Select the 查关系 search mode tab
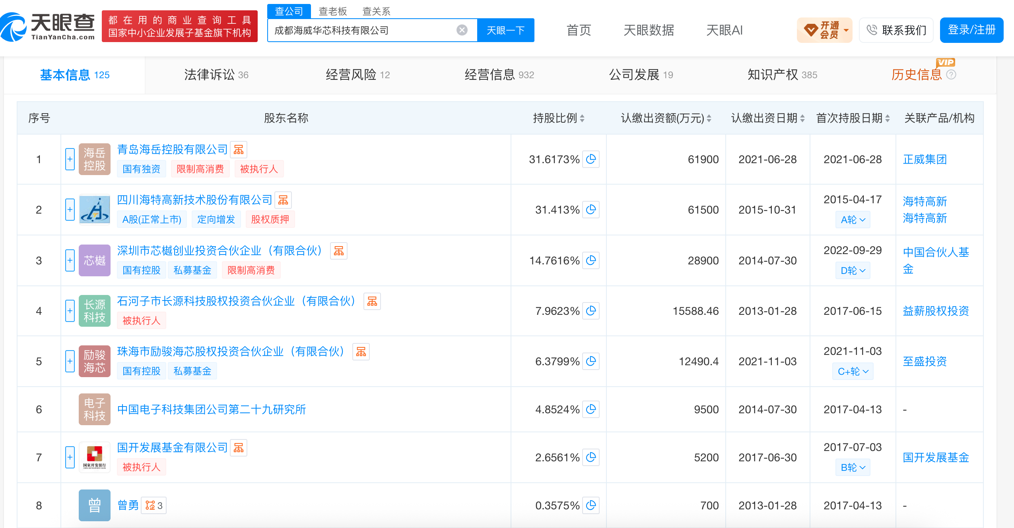Image resolution: width=1014 pixels, height=528 pixels. 376,11
